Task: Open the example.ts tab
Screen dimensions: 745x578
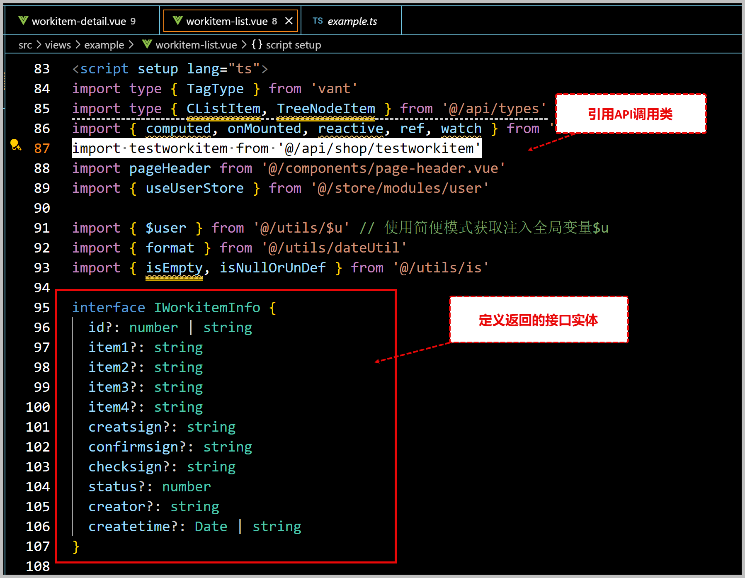Action: tap(351, 21)
